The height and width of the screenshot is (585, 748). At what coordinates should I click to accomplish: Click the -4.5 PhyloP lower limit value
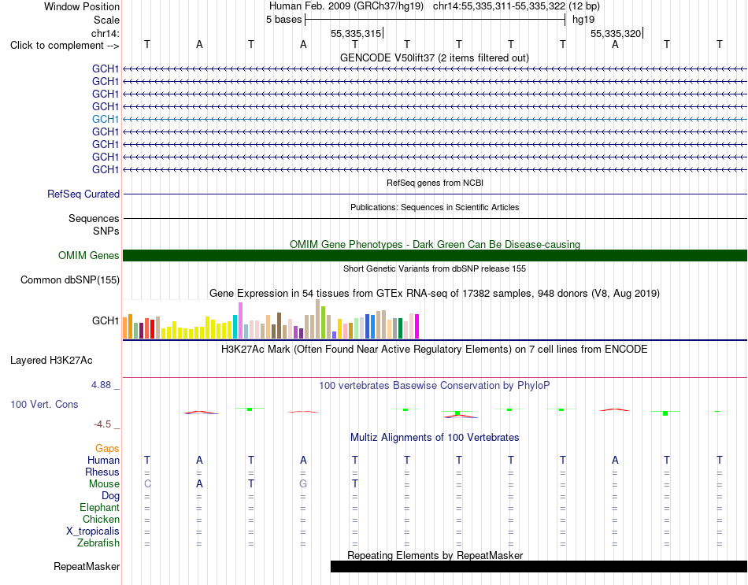click(x=102, y=424)
